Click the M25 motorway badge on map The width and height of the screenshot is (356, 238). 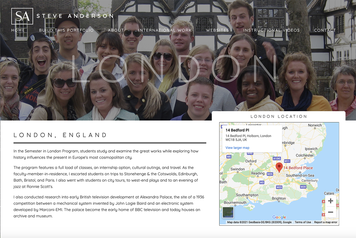click(x=270, y=174)
